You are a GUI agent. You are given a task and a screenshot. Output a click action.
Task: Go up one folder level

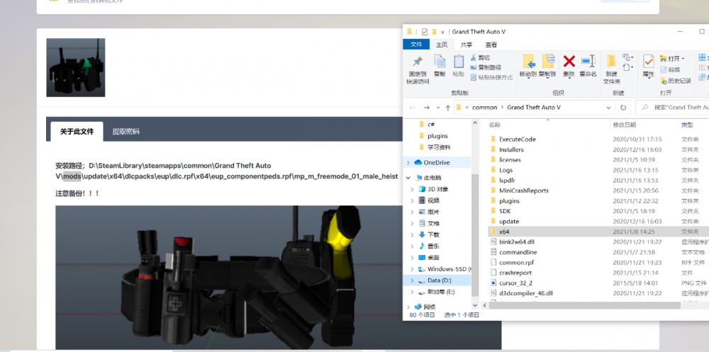point(447,108)
